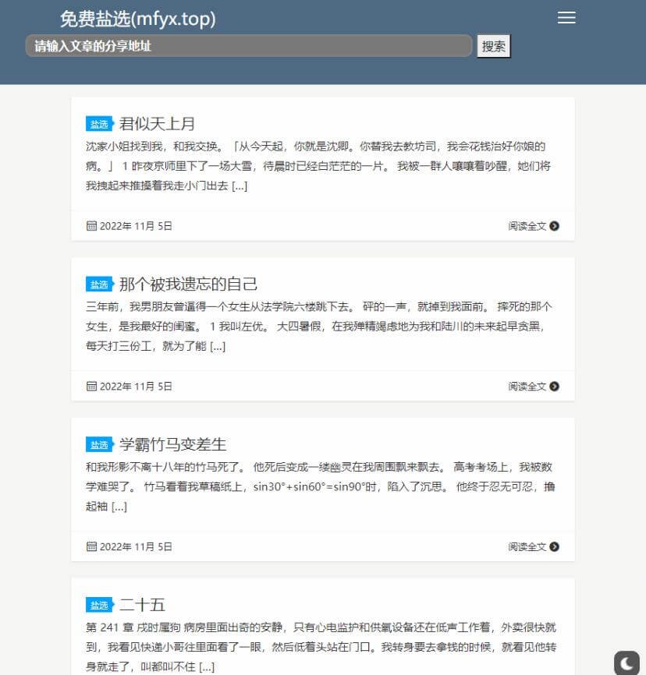
Task: Click the 盐选 badge on 二十五
Action: (x=98, y=605)
